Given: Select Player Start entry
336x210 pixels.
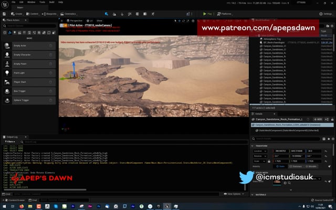Looking at the screenshot, I should click(29, 82).
